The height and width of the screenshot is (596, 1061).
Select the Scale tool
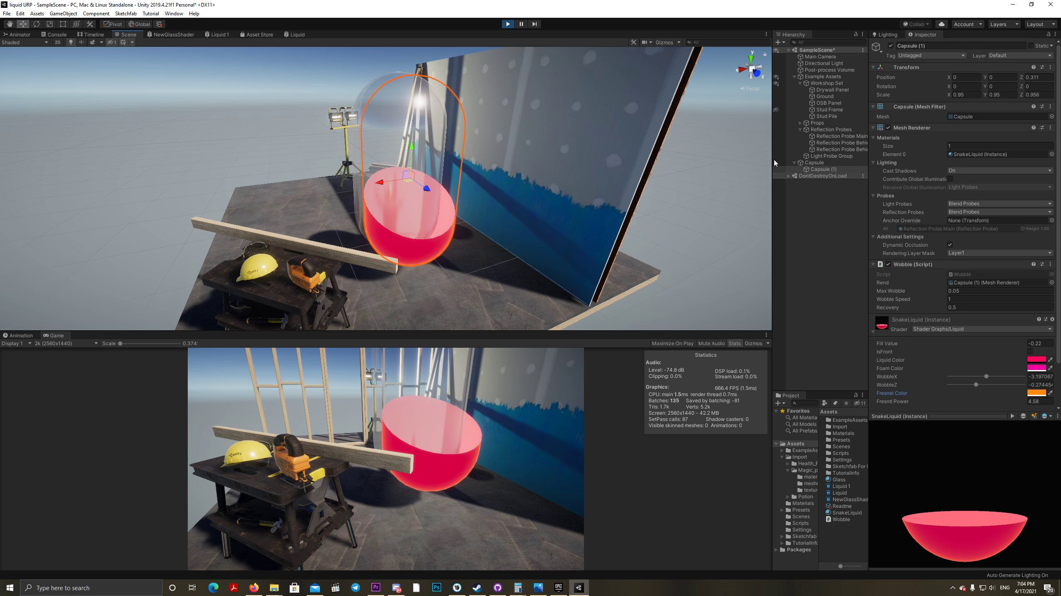[50, 24]
